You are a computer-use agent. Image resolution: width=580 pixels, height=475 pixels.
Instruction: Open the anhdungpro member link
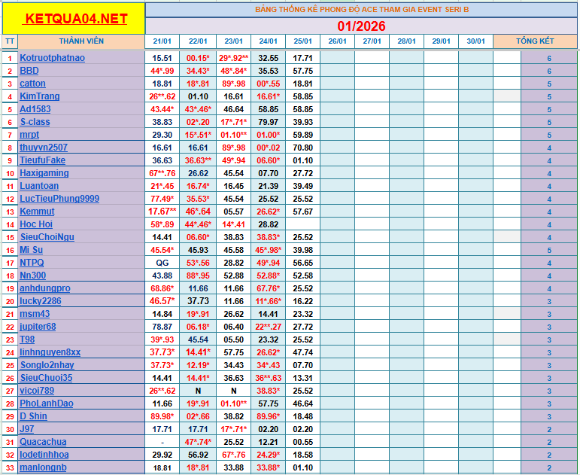click(x=45, y=288)
